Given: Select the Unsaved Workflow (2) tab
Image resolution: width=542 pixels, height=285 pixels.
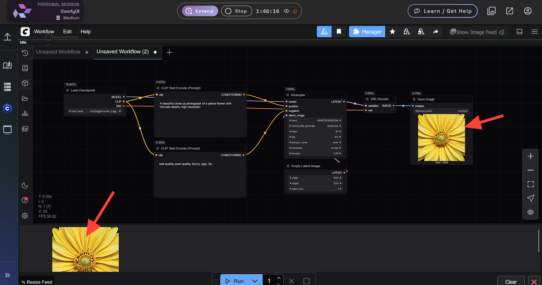Looking at the screenshot, I should (x=122, y=52).
